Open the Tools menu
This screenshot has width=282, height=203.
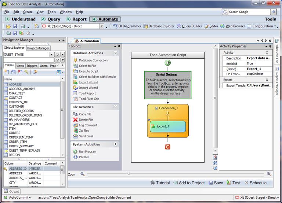pos(51,12)
